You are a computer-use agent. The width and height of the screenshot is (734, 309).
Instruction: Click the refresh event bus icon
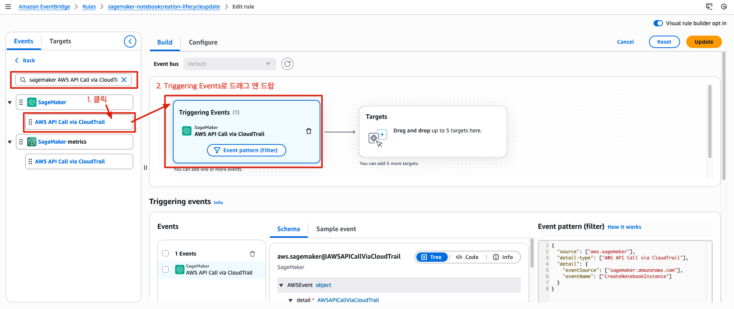[287, 64]
